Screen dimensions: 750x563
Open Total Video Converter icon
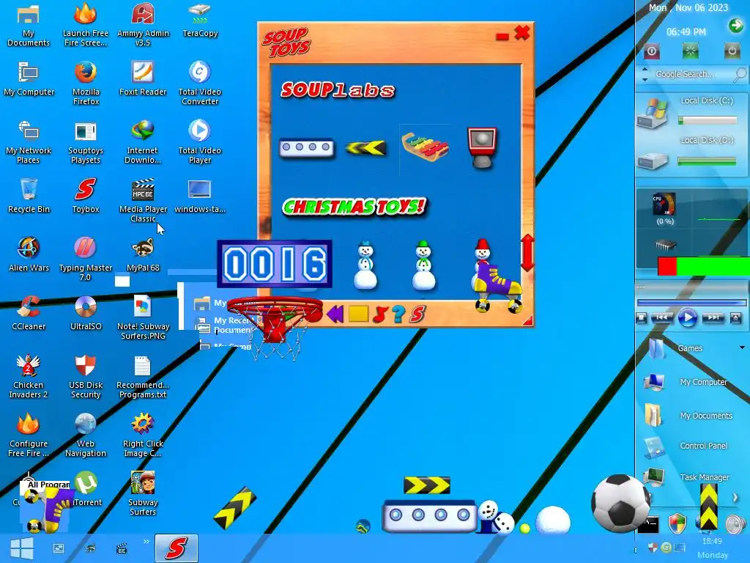[199, 82]
